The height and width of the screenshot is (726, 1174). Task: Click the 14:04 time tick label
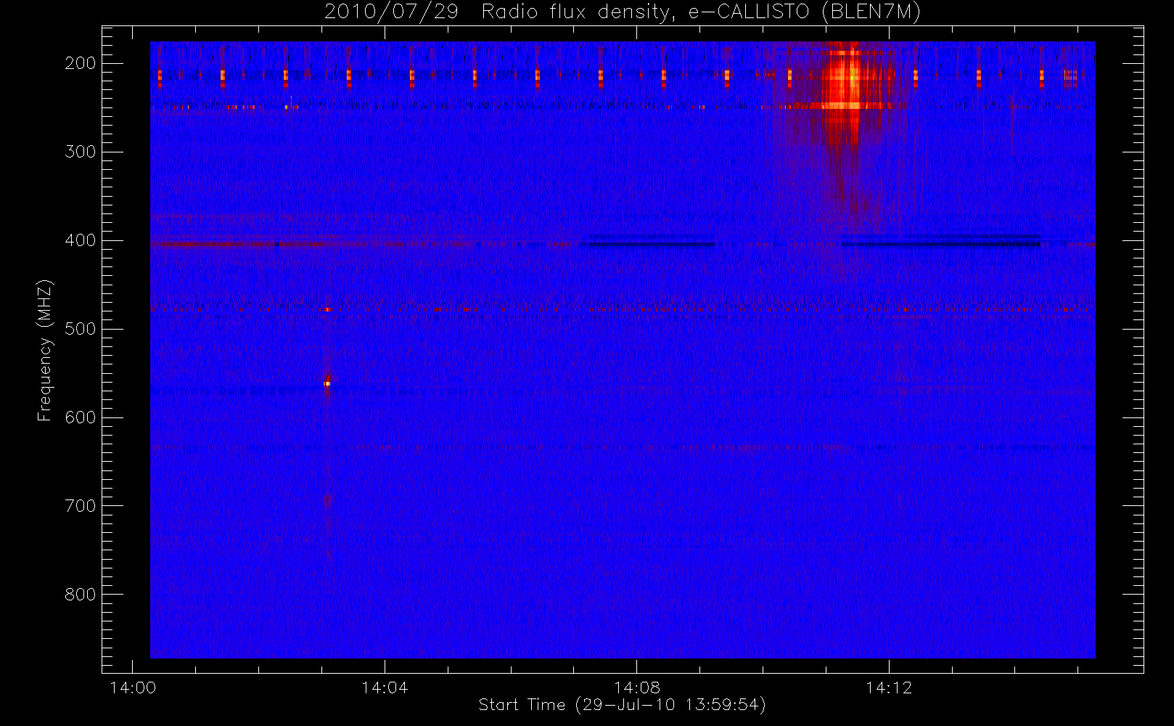coord(385,688)
